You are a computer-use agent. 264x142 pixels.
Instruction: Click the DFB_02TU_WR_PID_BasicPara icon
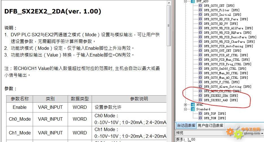click(200, 37)
